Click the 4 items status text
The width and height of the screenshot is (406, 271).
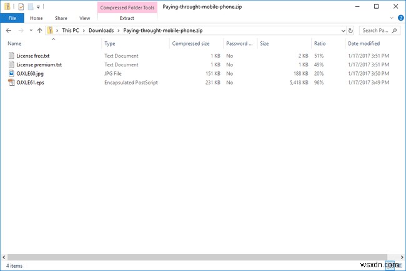click(x=14, y=266)
